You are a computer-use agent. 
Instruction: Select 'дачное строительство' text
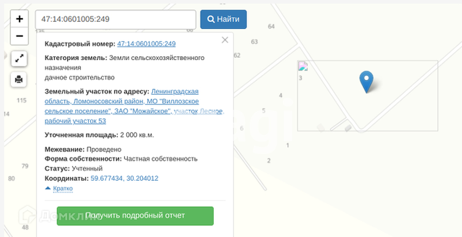click(x=79, y=78)
